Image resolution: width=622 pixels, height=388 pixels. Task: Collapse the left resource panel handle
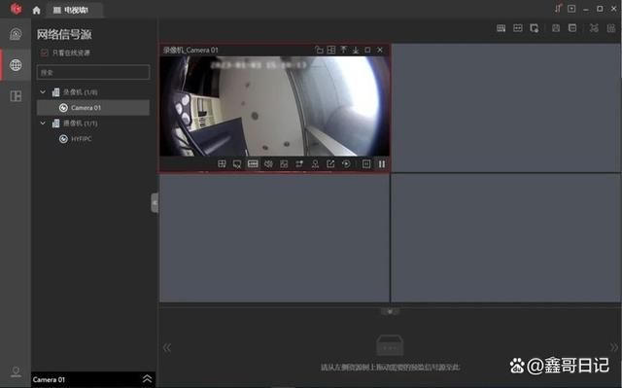[x=155, y=202]
